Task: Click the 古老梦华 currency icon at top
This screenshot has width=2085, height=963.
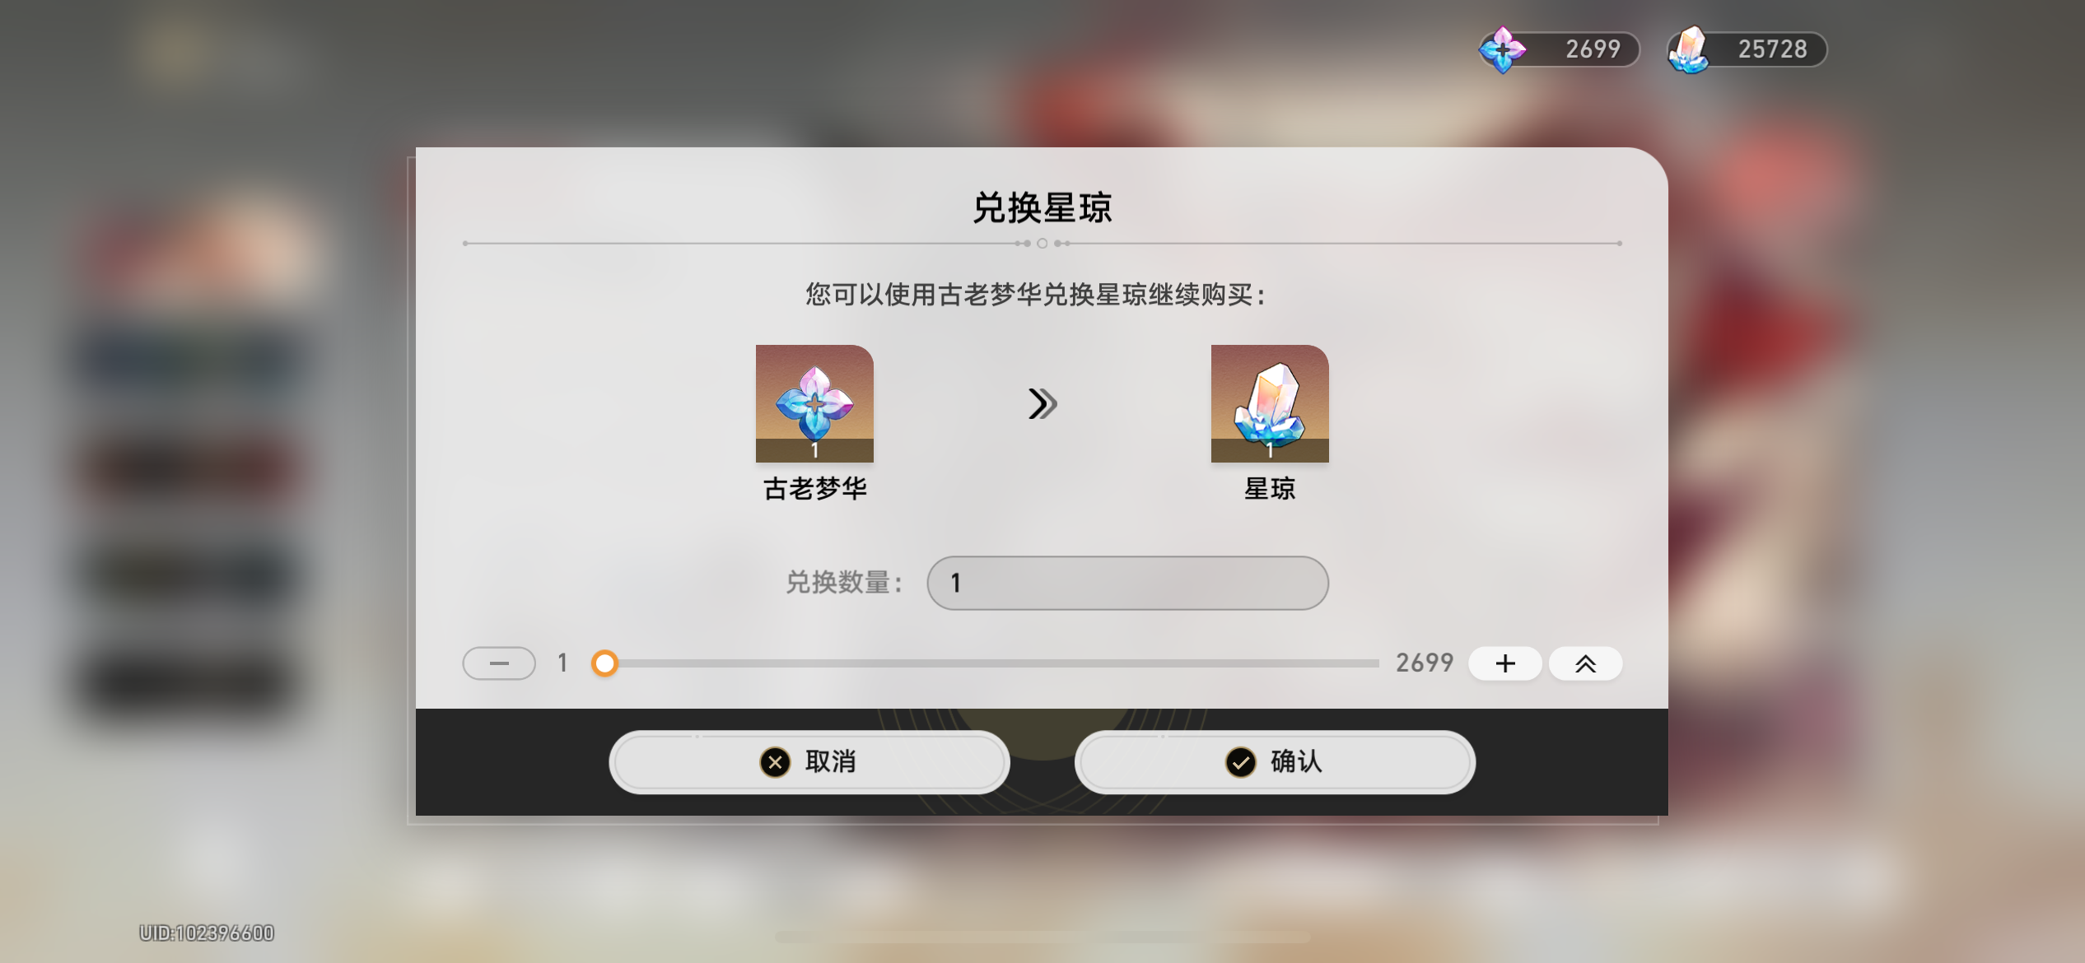Action: [x=1503, y=49]
